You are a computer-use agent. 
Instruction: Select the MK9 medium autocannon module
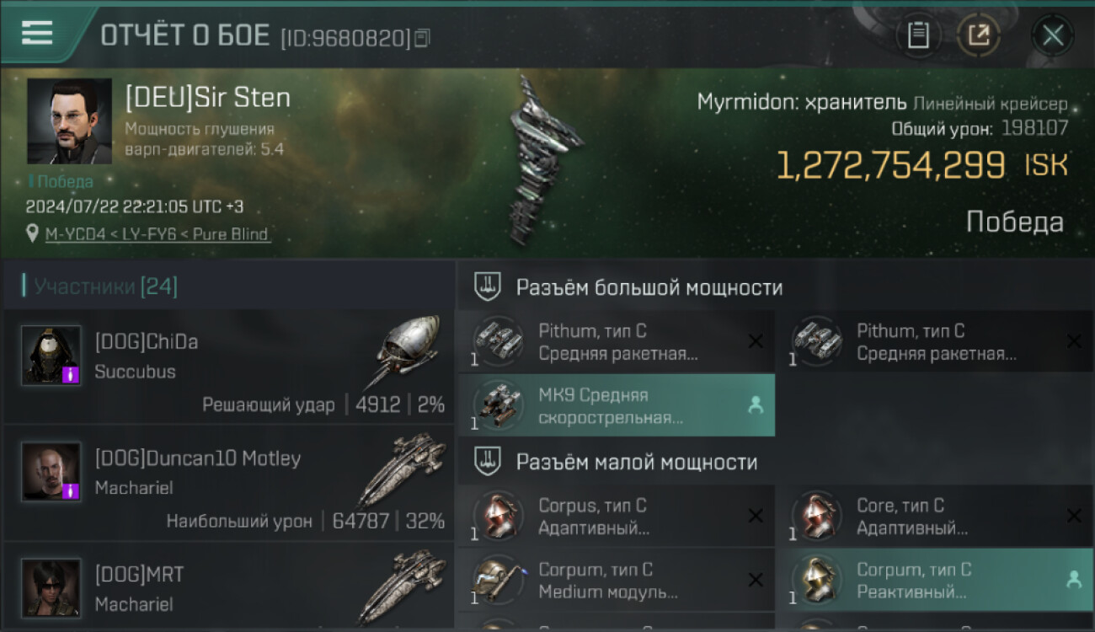[617, 405]
